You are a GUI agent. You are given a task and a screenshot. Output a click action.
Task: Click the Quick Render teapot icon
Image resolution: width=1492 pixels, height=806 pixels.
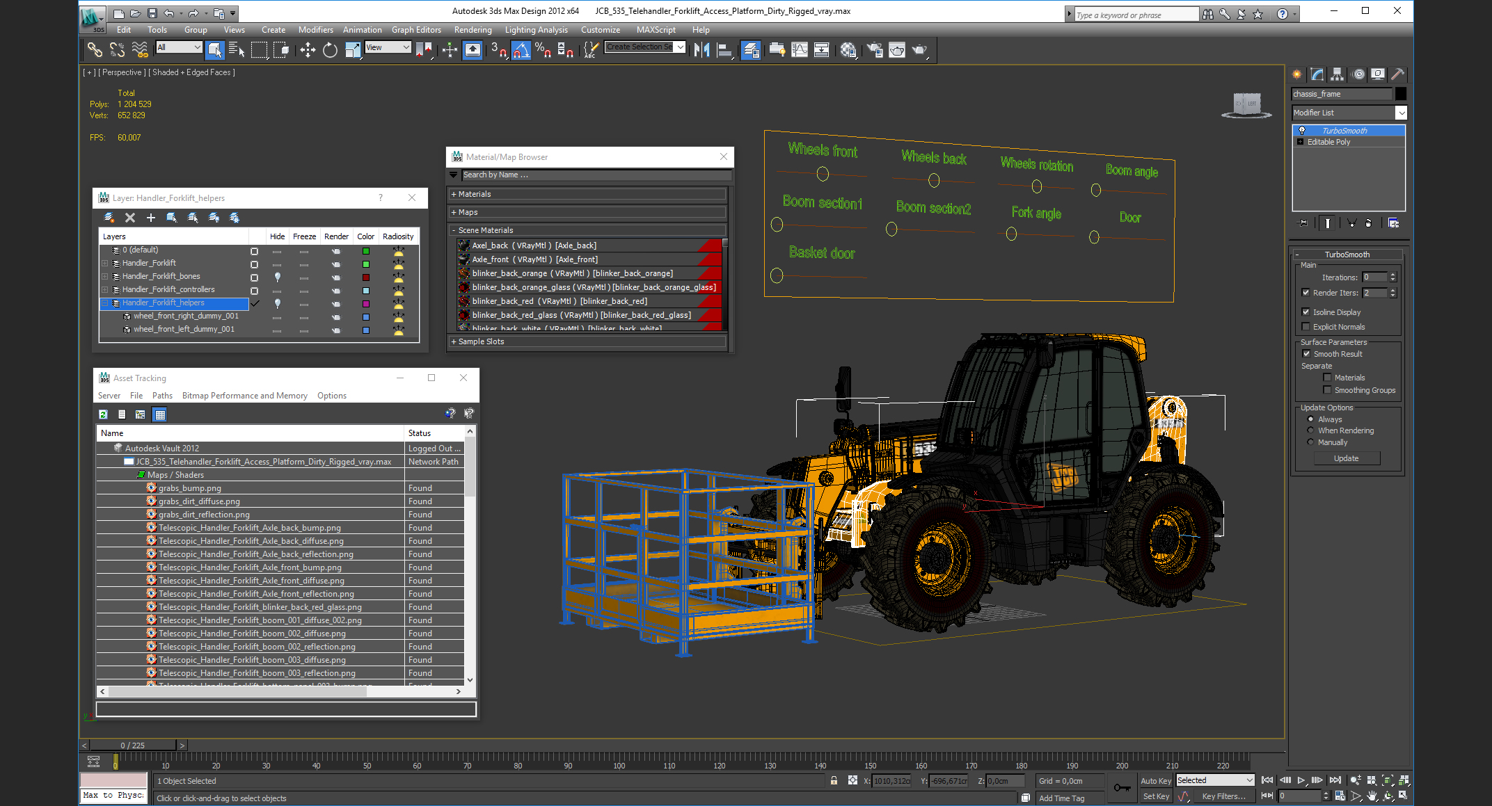(x=919, y=49)
